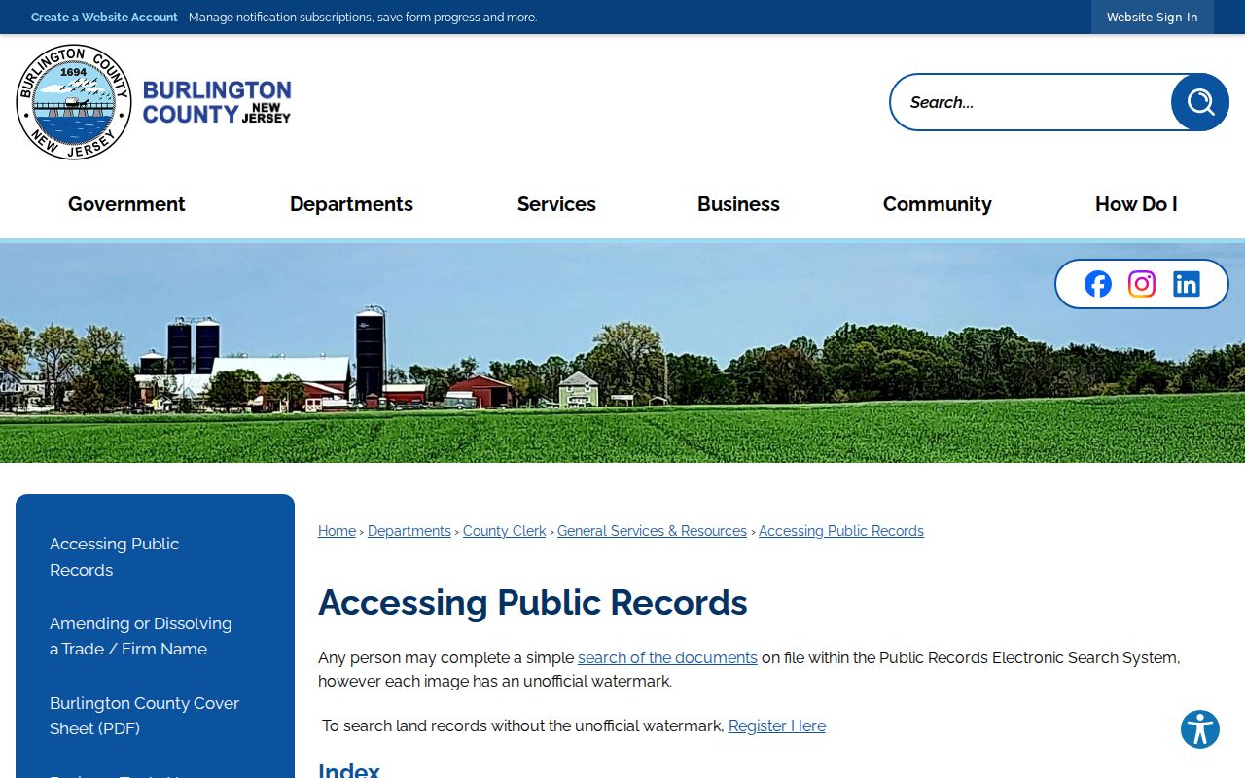Image resolution: width=1245 pixels, height=778 pixels.
Task: Open the Departments menu
Action: (x=351, y=204)
